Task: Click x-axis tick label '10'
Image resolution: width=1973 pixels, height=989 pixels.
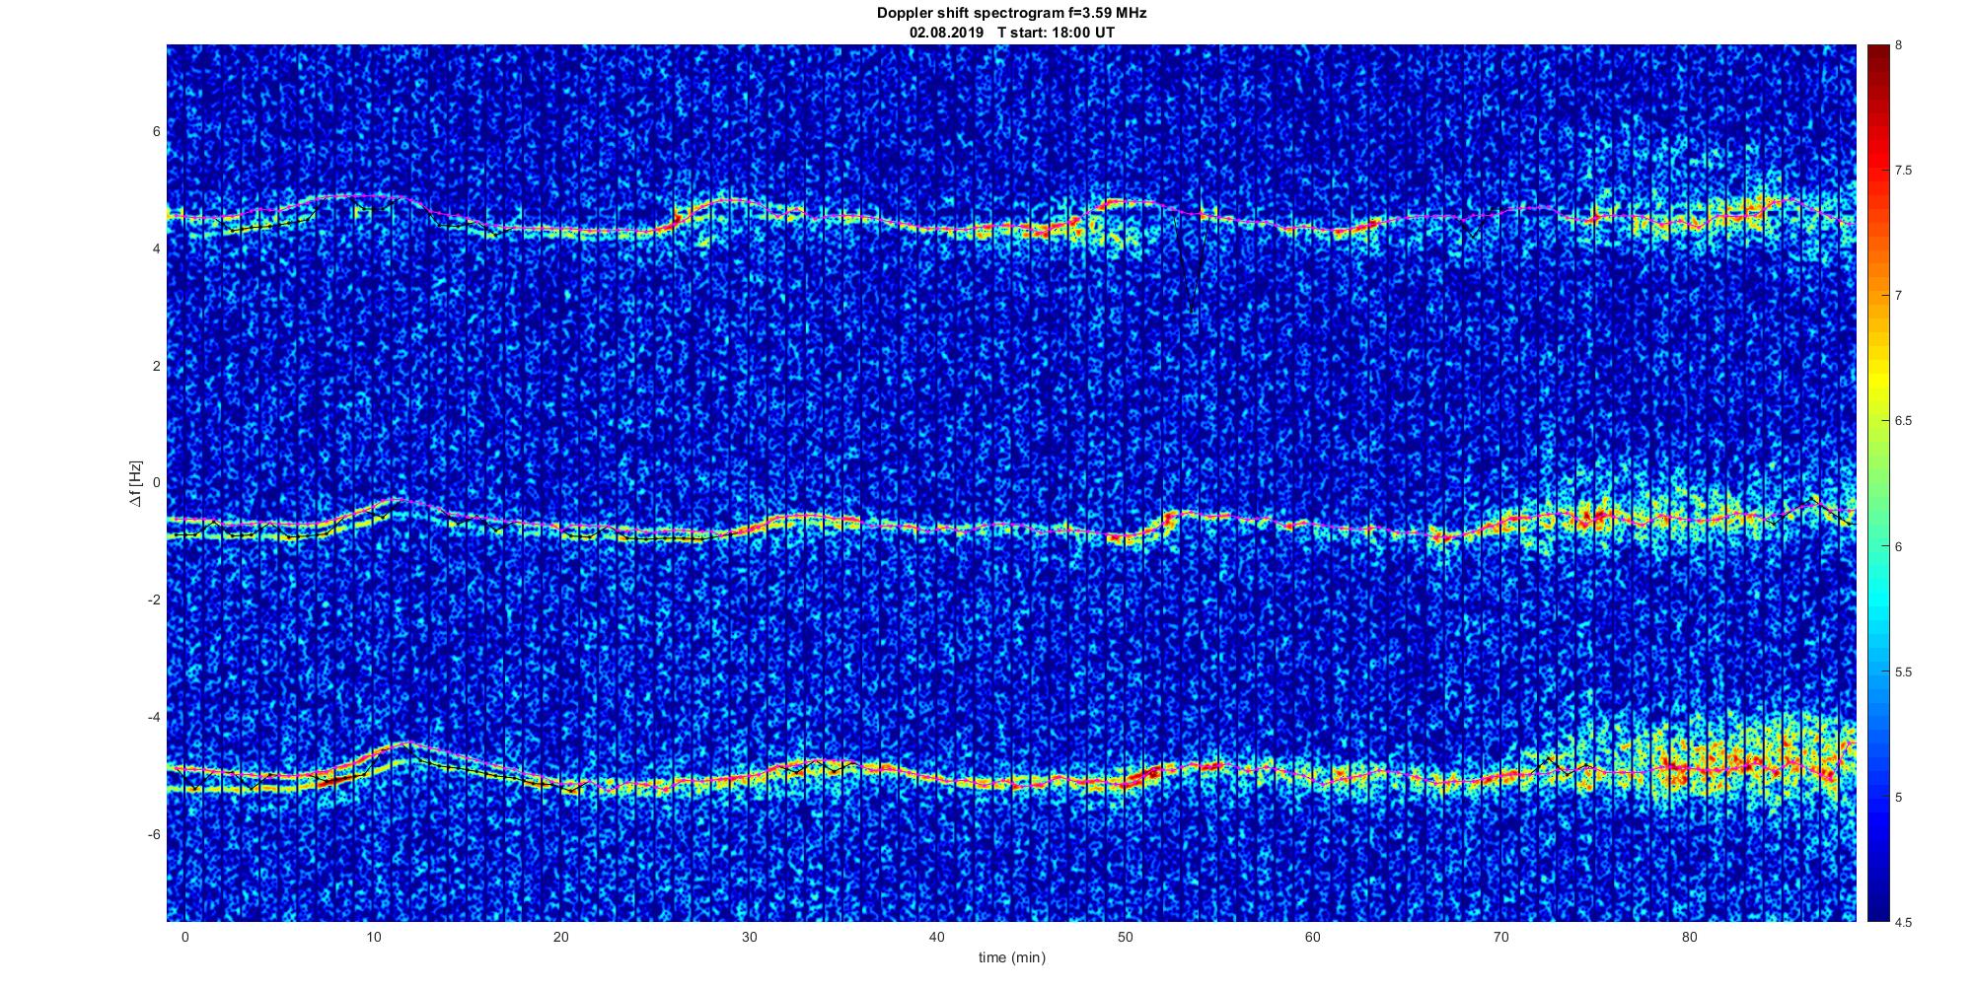Action: (373, 938)
